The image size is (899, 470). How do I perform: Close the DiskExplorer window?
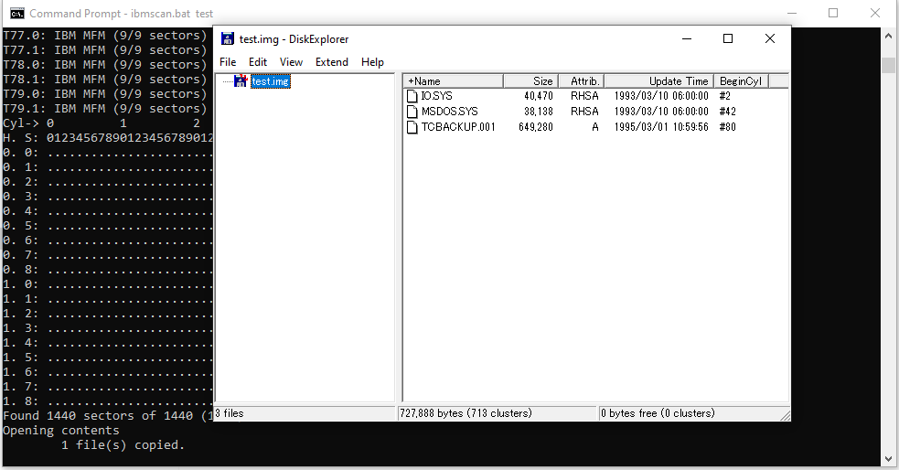tap(770, 38)
